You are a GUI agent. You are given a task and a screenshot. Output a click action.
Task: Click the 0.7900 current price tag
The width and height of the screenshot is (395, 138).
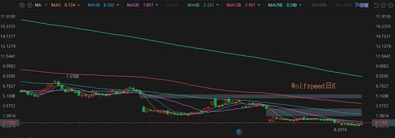click(x=10, y=123)
